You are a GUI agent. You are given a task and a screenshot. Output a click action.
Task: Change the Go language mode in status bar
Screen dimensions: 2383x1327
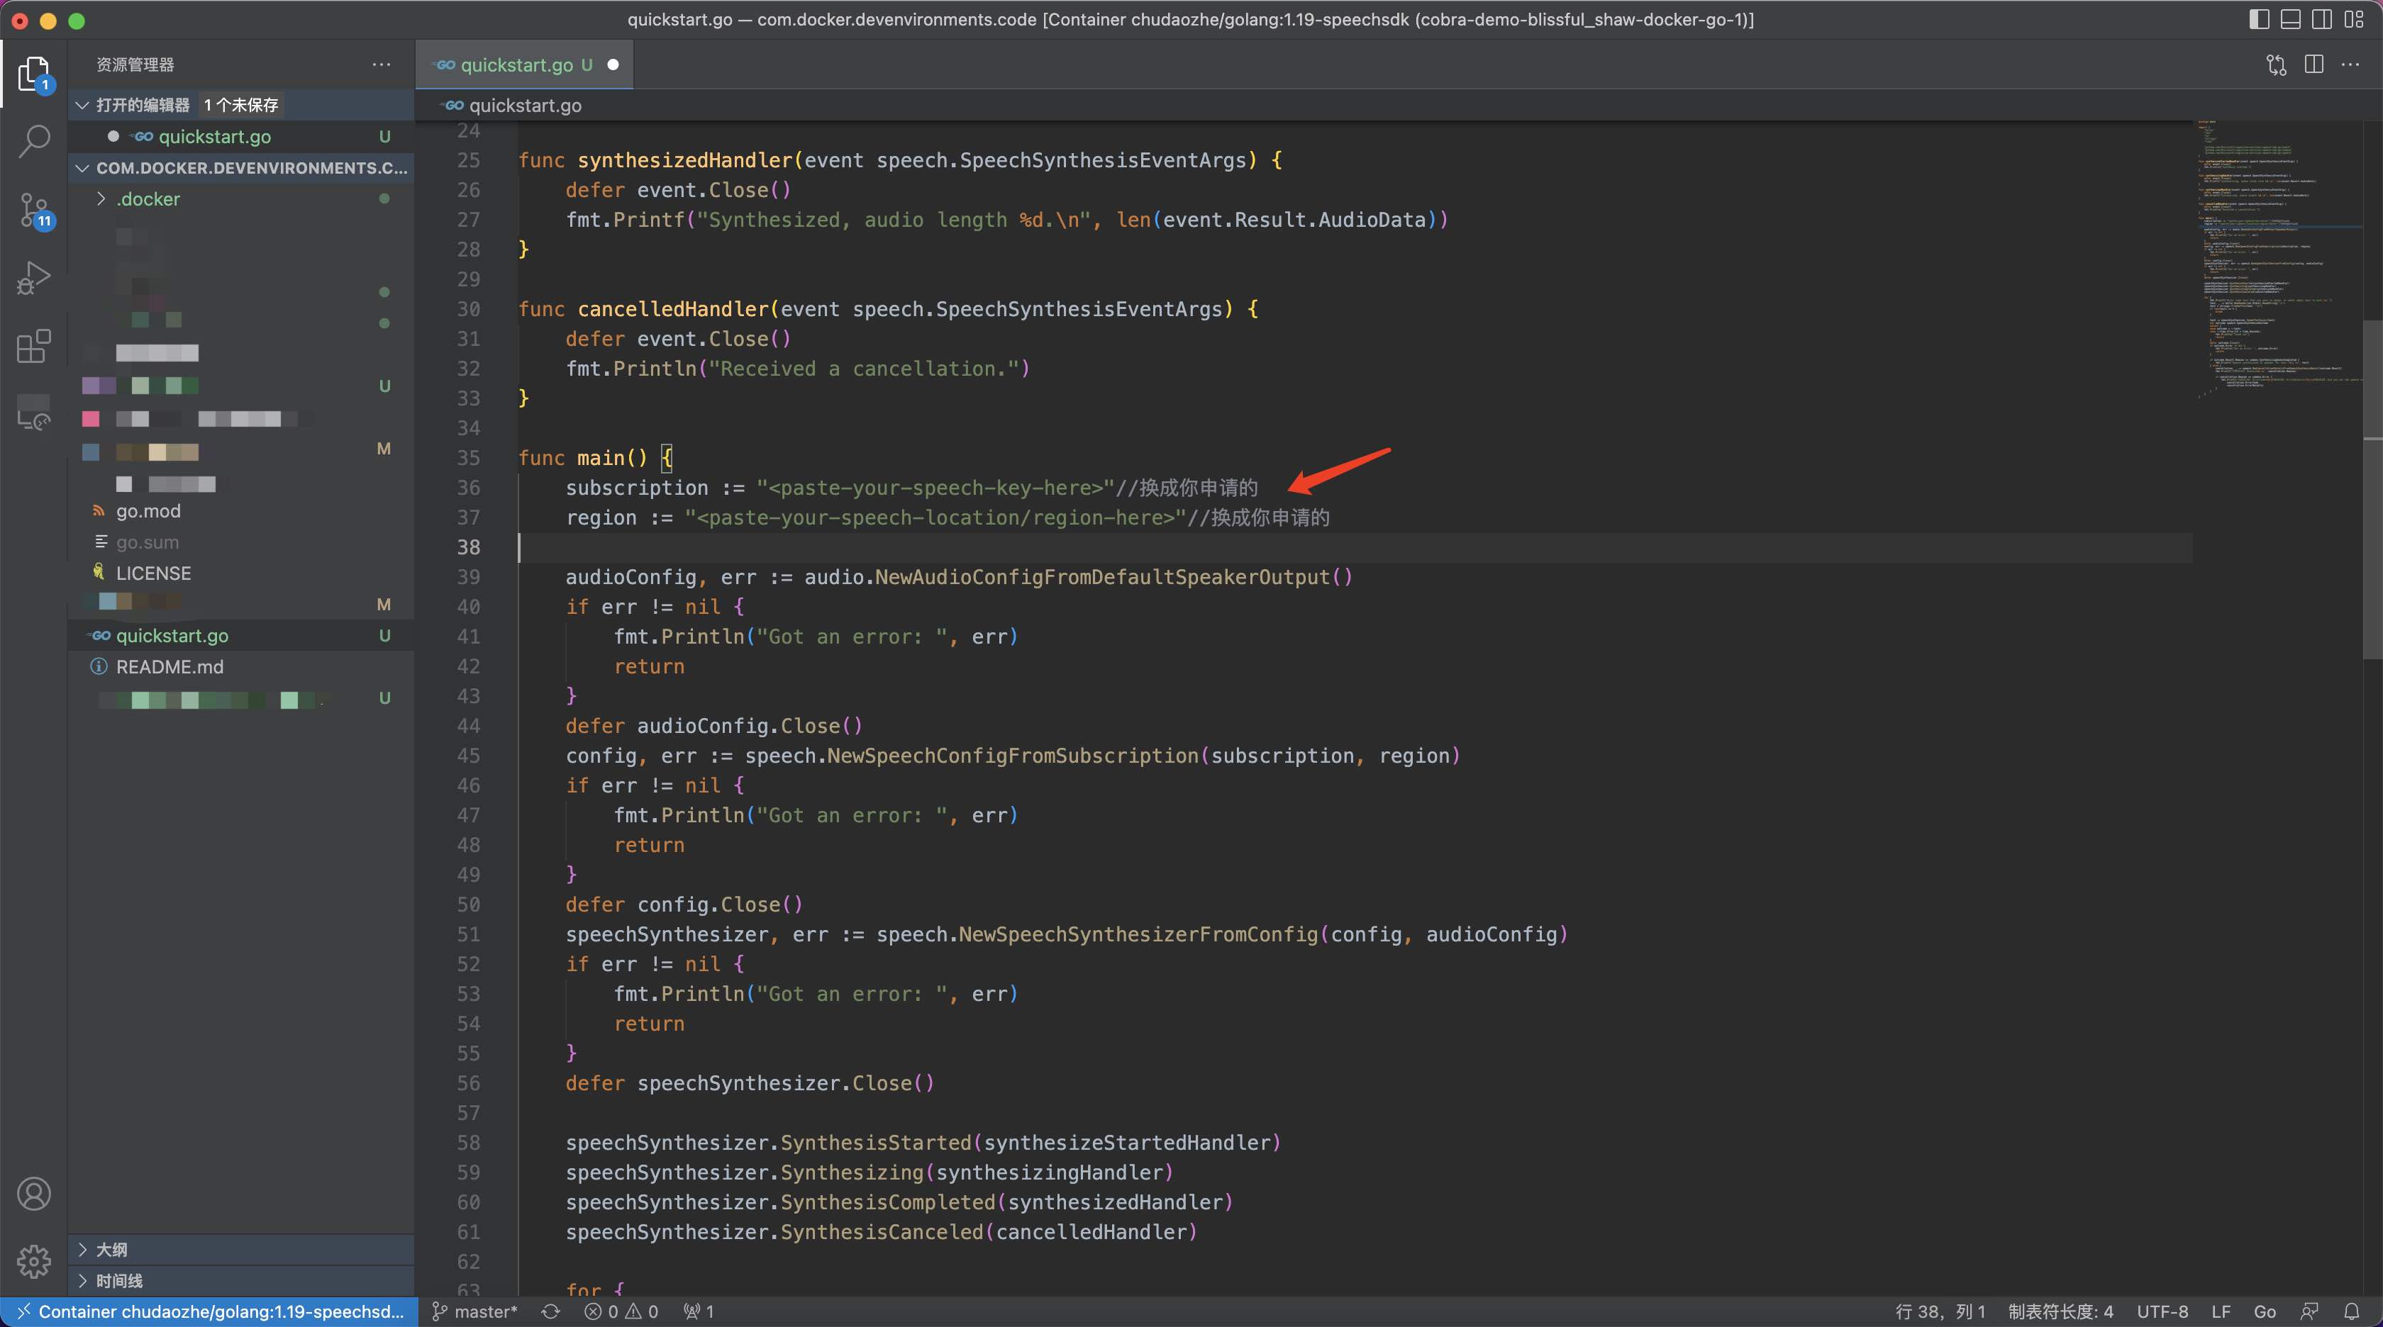click(2265, 1311)
